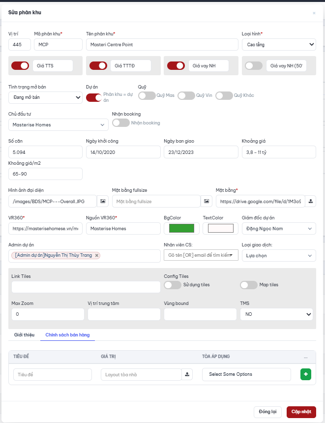This screenshot has width=325, height=423.
Task: Click the Mã phân khu field
Action: click(58, 44)
